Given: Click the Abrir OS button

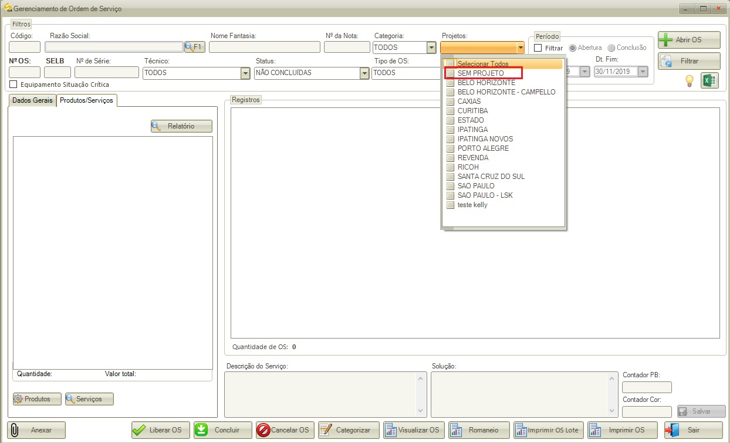Looking at the screenshot, I should pyautogui.click(x=689, y=40).
